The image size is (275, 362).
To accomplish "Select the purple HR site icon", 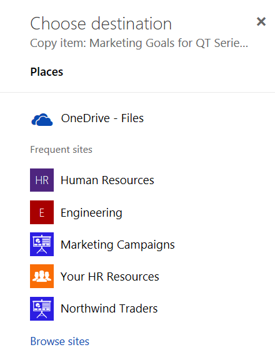I will click(42, 180).
